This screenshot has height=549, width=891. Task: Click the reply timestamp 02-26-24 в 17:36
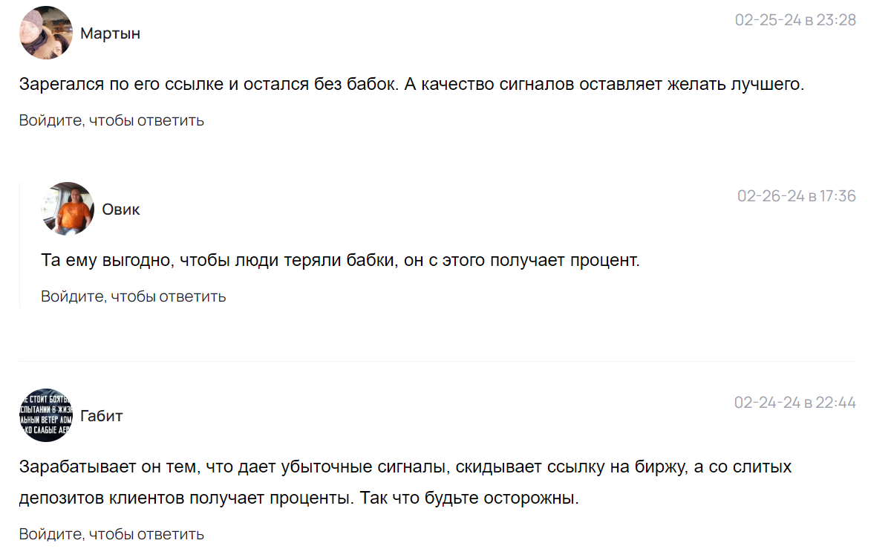pos(796,196)
